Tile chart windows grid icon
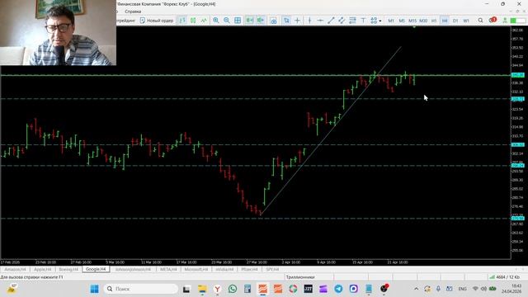Viewport: 528px width, 297px height. coord(238,21)
